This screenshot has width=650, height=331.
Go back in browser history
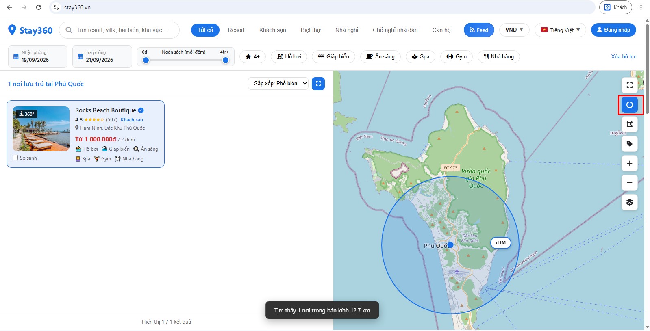[9, 7]
